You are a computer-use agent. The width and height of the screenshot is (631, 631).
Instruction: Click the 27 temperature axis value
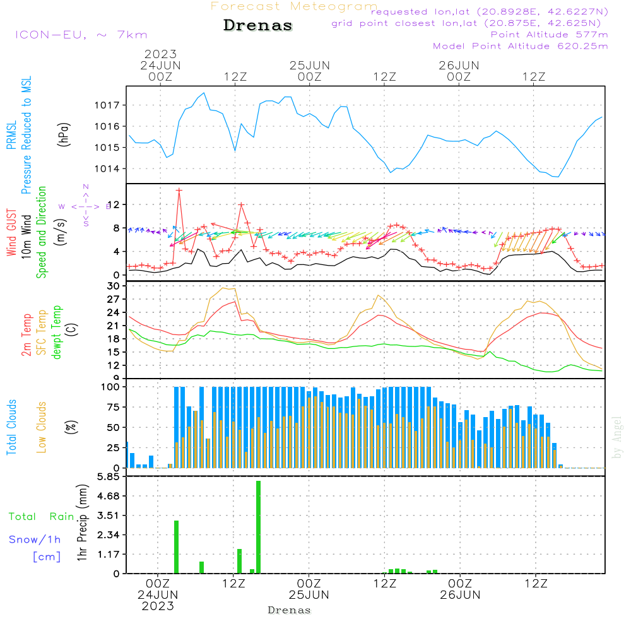click(113, 299)
